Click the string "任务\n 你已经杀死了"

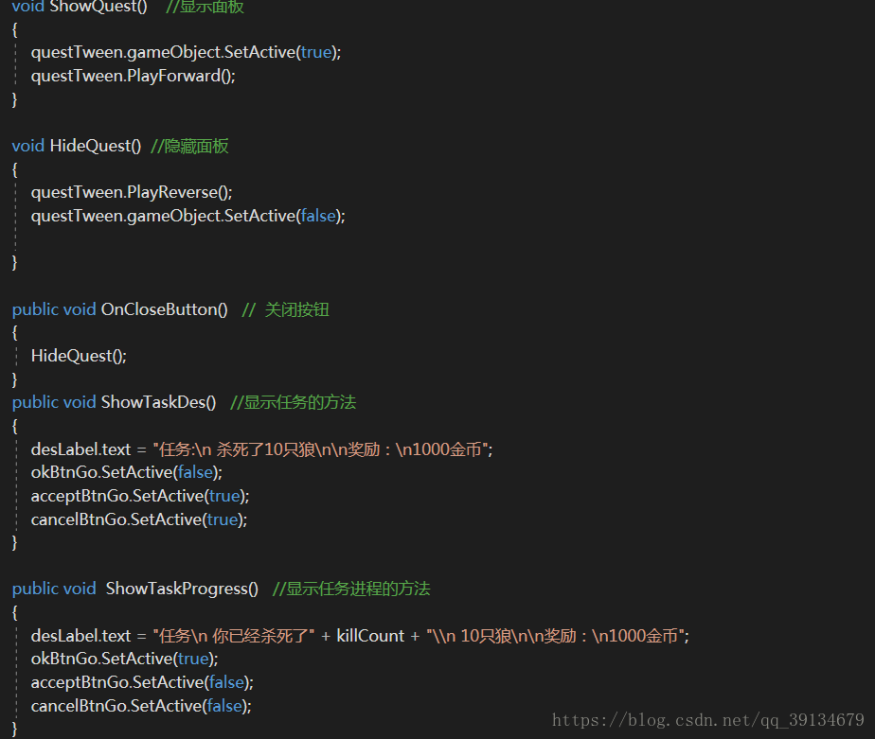point(234,636)
